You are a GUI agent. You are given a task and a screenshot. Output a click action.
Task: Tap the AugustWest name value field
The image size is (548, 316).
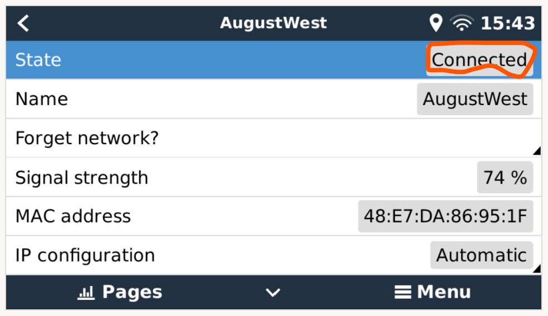click(475, 99)
